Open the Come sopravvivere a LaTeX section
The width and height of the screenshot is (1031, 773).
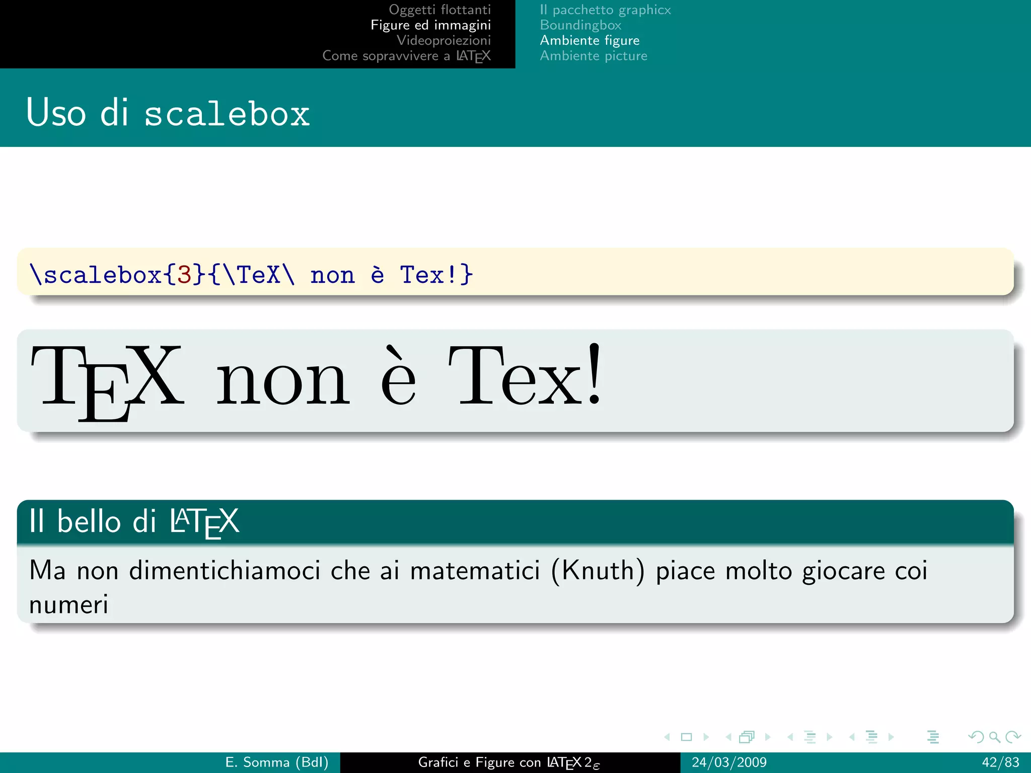(x=406, y=56)
